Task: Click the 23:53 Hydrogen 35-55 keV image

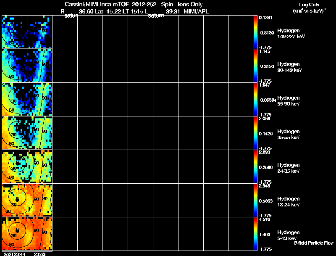Action: [39, 133]
